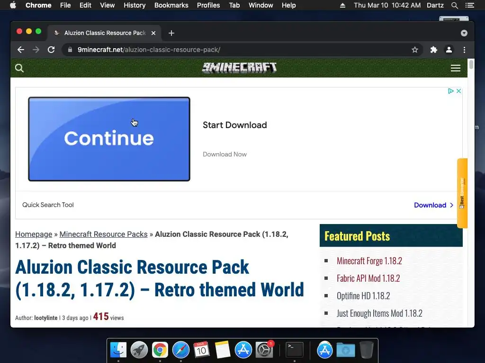The height and width of the screenshot is (363, 485).
Task: Click the Start Download ad heading
Action: click(235, 125)
